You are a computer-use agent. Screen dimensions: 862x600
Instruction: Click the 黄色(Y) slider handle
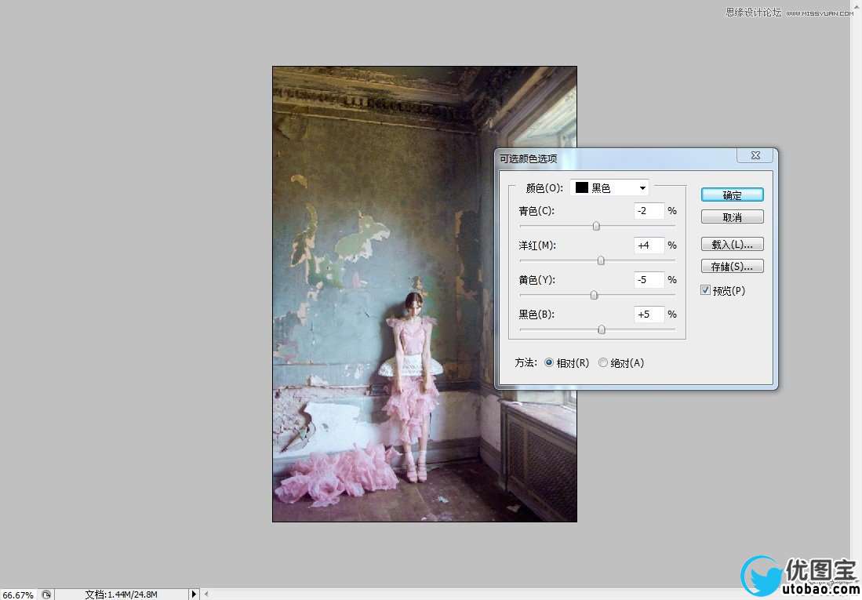pyautogui.click(x=594, y=295)
